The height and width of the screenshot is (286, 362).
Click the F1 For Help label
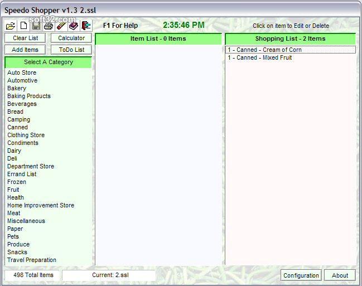click(120, 26)
